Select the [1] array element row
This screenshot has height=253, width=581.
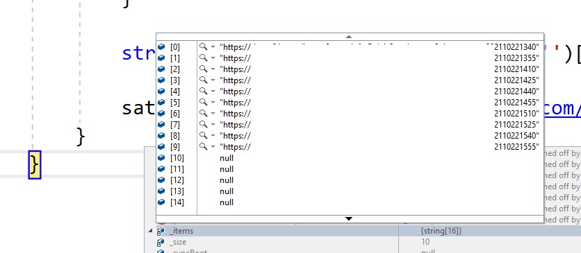[x=350, y=58]
